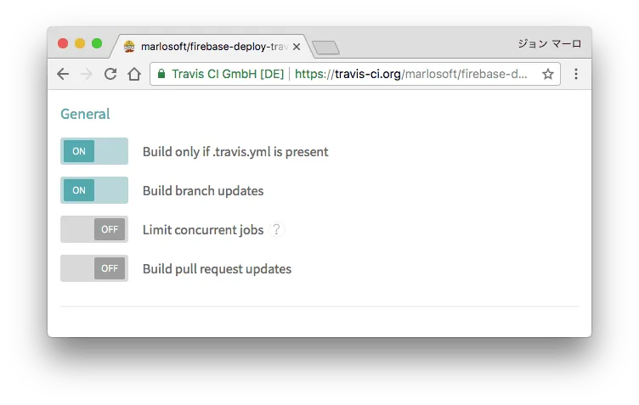Close the marlosoft/firebase-deploy tab
Image resolution: width=639 pixels, height=405 pixels.
297,47
